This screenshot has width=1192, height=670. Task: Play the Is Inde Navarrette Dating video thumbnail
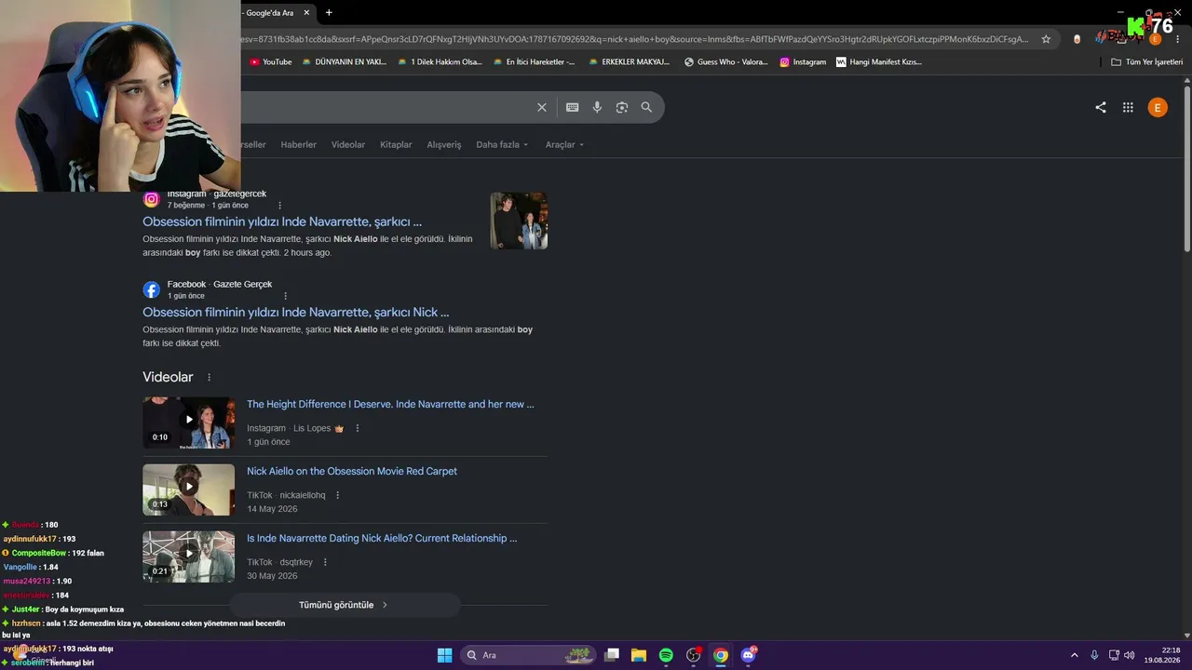click(189, 556)
